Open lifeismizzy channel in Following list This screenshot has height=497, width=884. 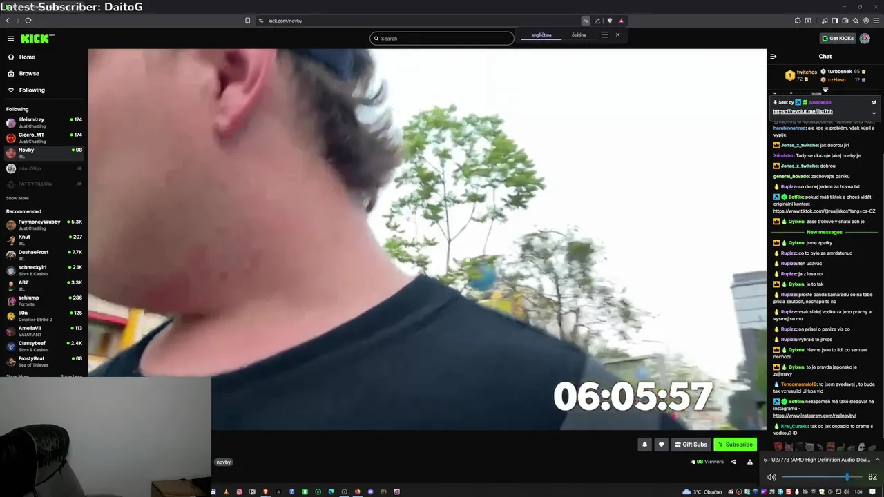(x=44, y=123)
